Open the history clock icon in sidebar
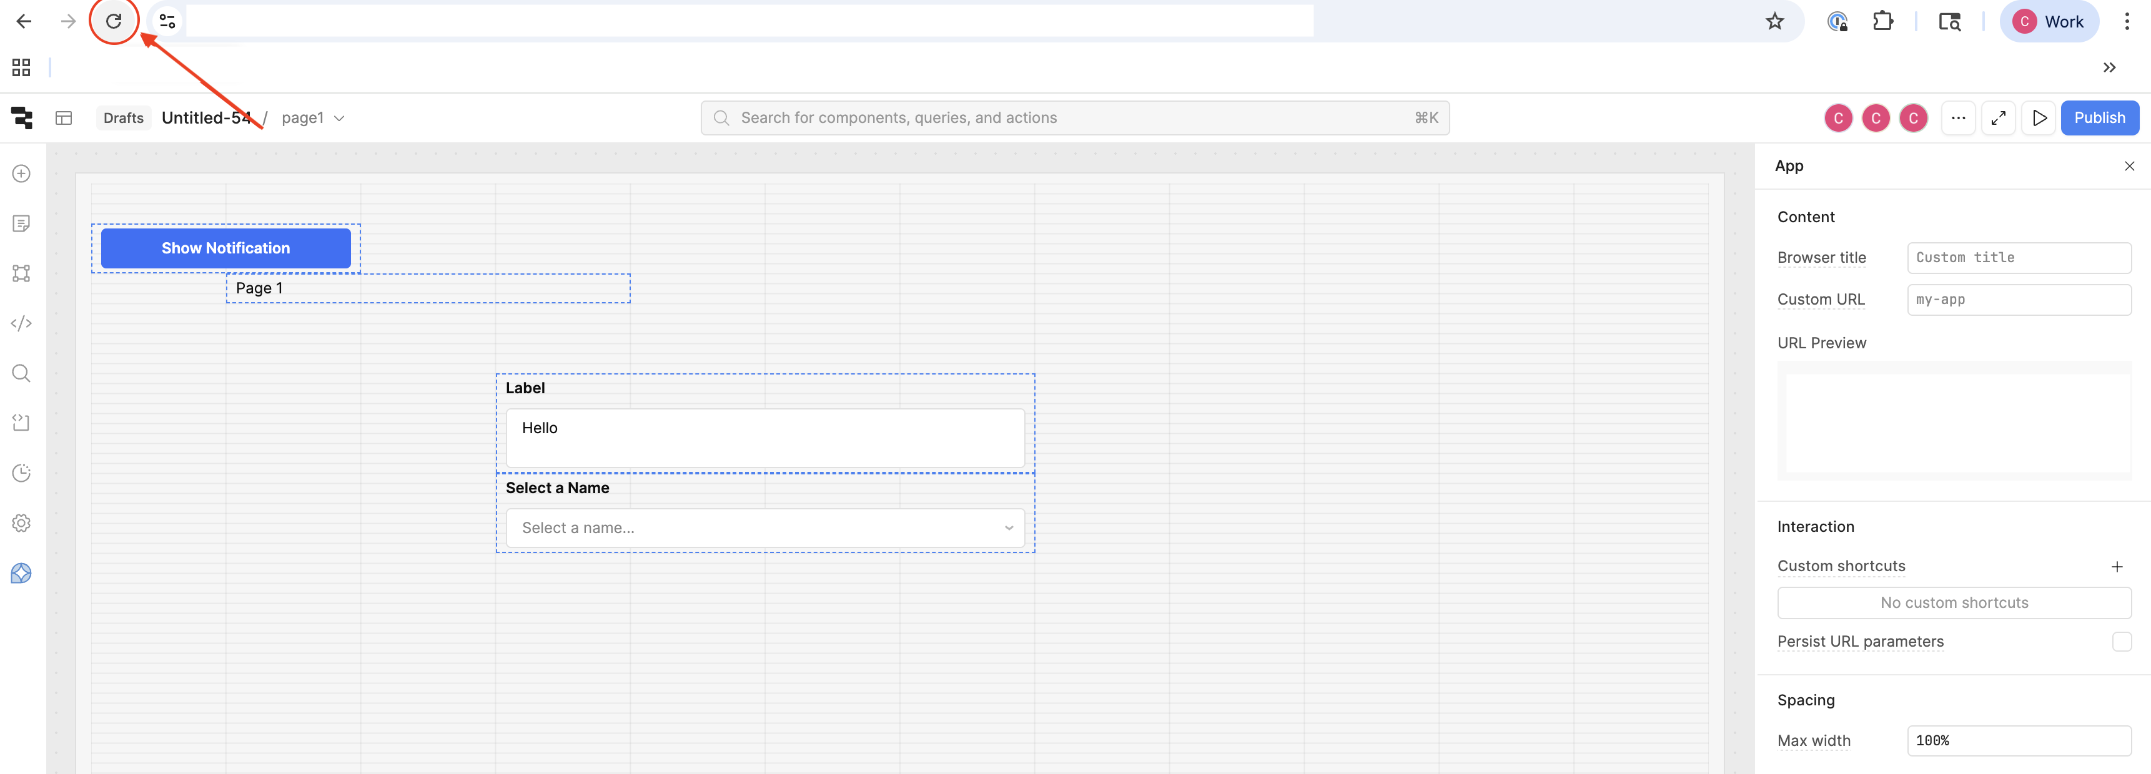This screenshot has width=2151, height=774. coord(22,473)
